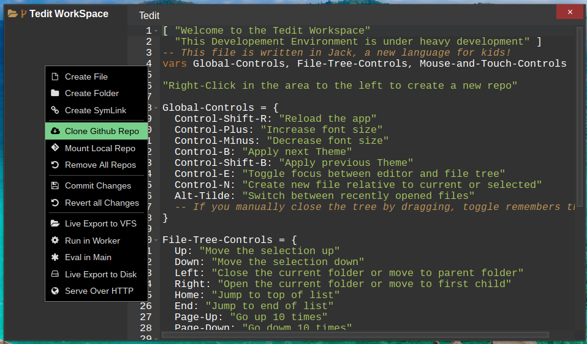Collapse the File-Tree-Controls code fold arrow

point(156,240)
